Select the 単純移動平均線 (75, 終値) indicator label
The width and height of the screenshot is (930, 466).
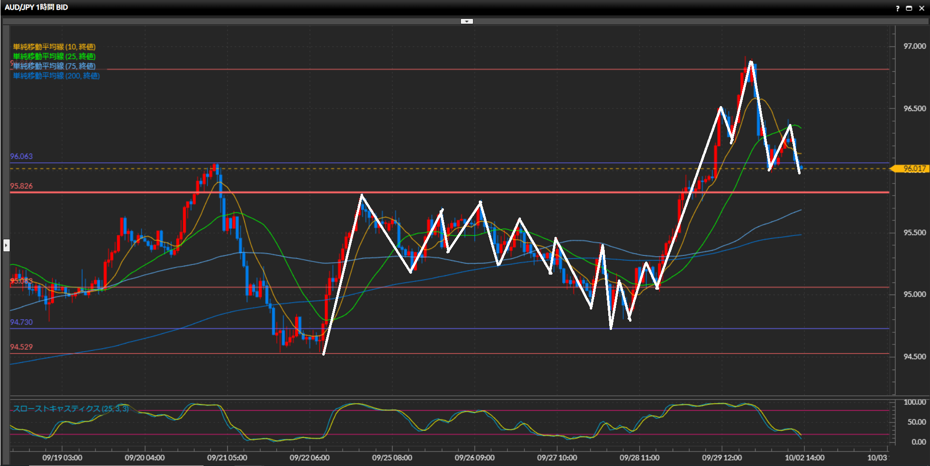pos(54,66)
